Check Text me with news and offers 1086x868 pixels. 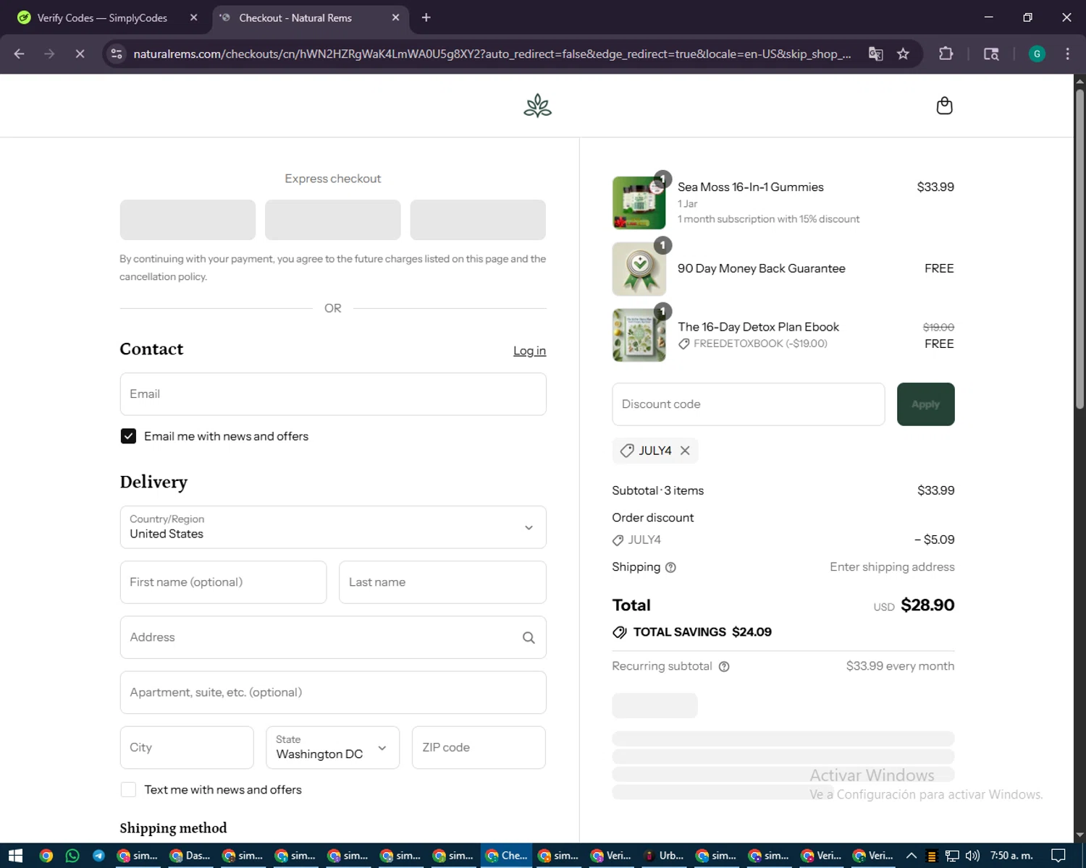(128, 790)
